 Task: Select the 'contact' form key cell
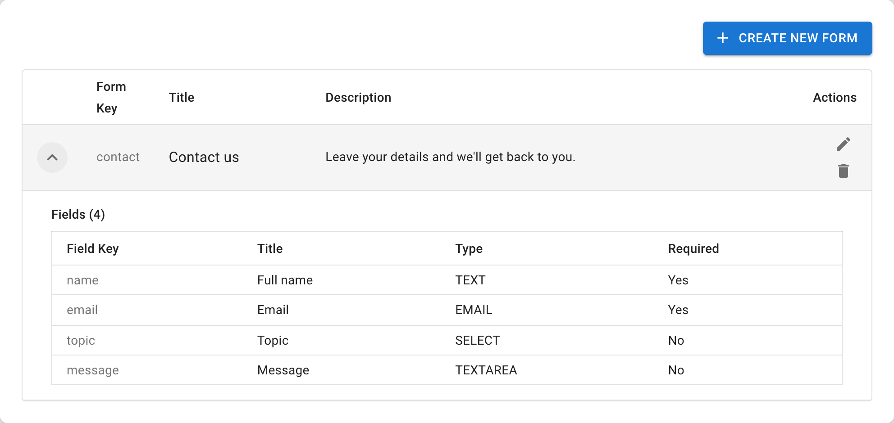pyautogui.click(x=118, y=157)
